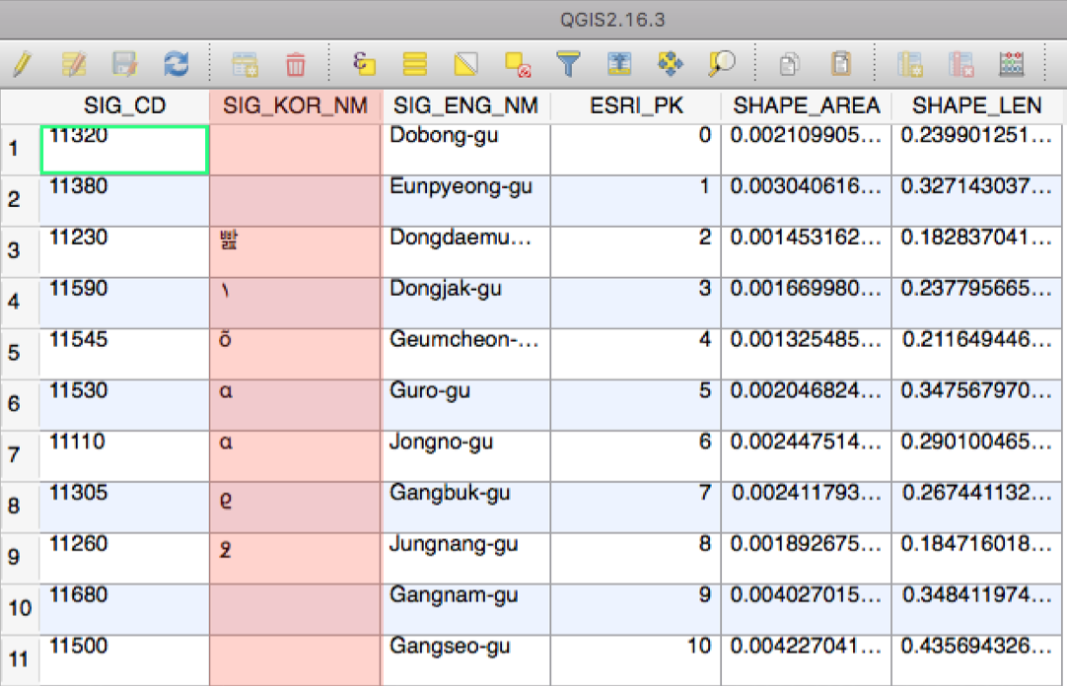Deselect all features icon
1067x686 pixels.
click(517, 65)
